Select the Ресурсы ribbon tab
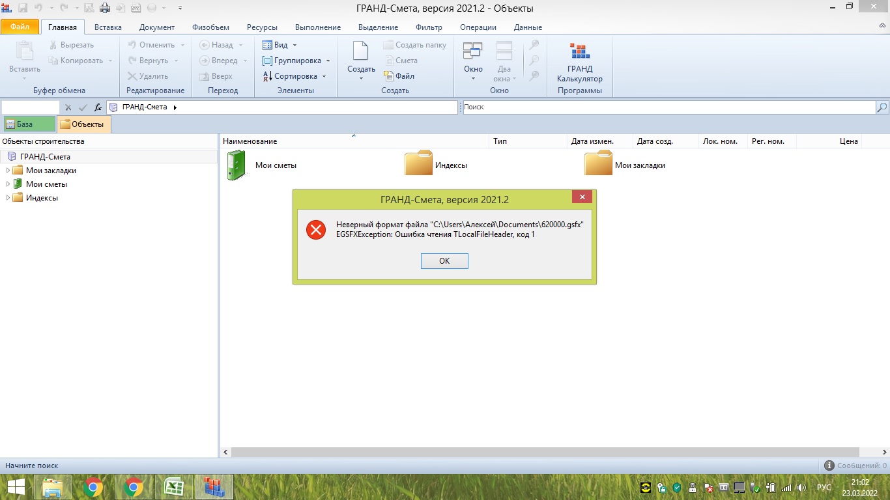890x500 pixels. coord(262,27)
